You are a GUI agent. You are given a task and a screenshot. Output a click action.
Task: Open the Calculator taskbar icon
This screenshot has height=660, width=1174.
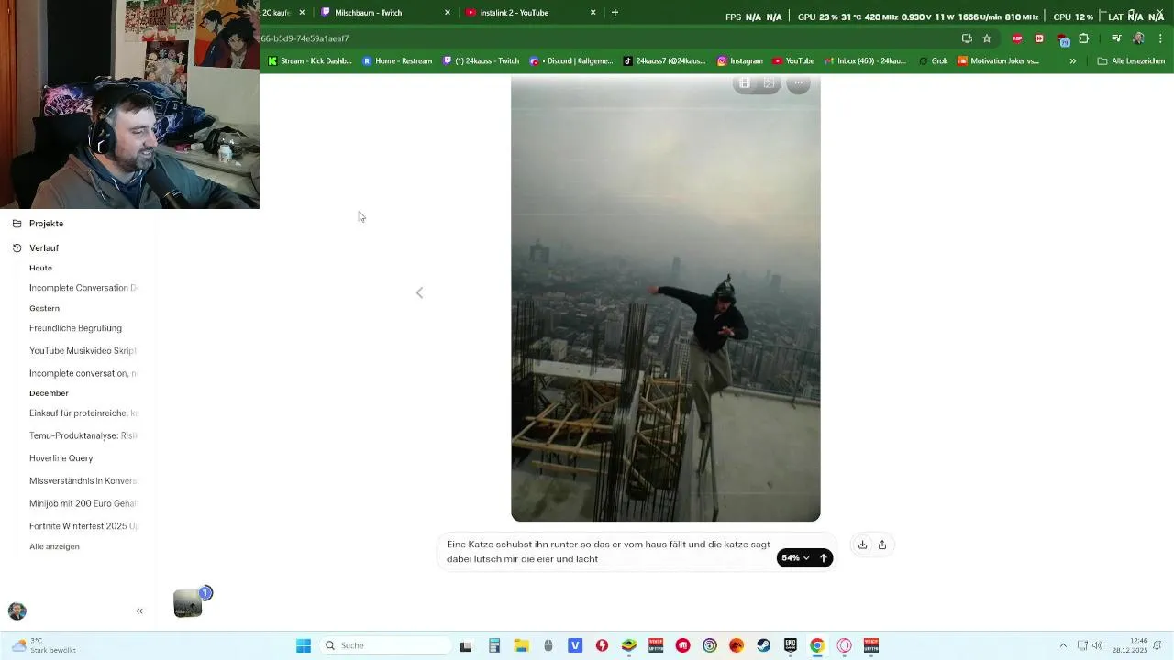(x=493, y=645)
